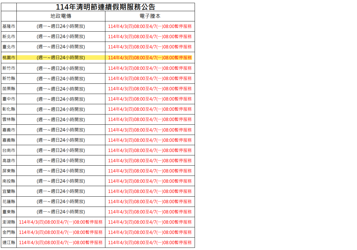357x250 pixels.
Task: Click the 電子謄本 column header
Action: [150, 16]
